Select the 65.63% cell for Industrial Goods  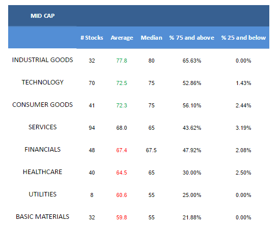192,61
